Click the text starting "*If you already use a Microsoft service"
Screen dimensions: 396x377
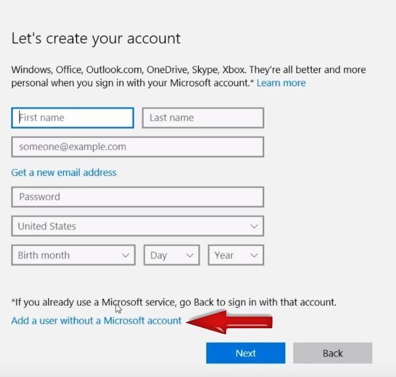(174, 302)
